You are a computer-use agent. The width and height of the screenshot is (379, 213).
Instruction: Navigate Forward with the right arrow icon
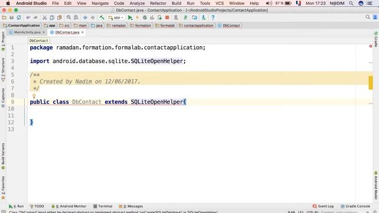92,18
